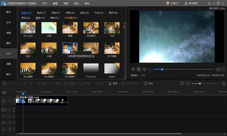Switch to 文字 sidebar tab
Viewport: 227px width, 136px height.
pyautogui.click(x=8, y=22)
